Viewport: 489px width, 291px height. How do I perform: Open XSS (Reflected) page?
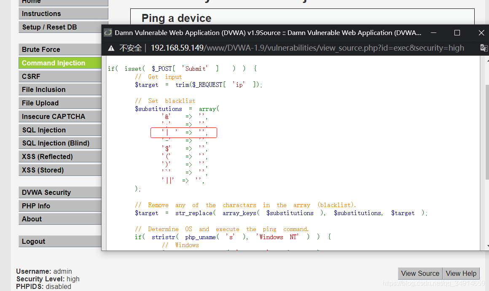click(60, 156)
